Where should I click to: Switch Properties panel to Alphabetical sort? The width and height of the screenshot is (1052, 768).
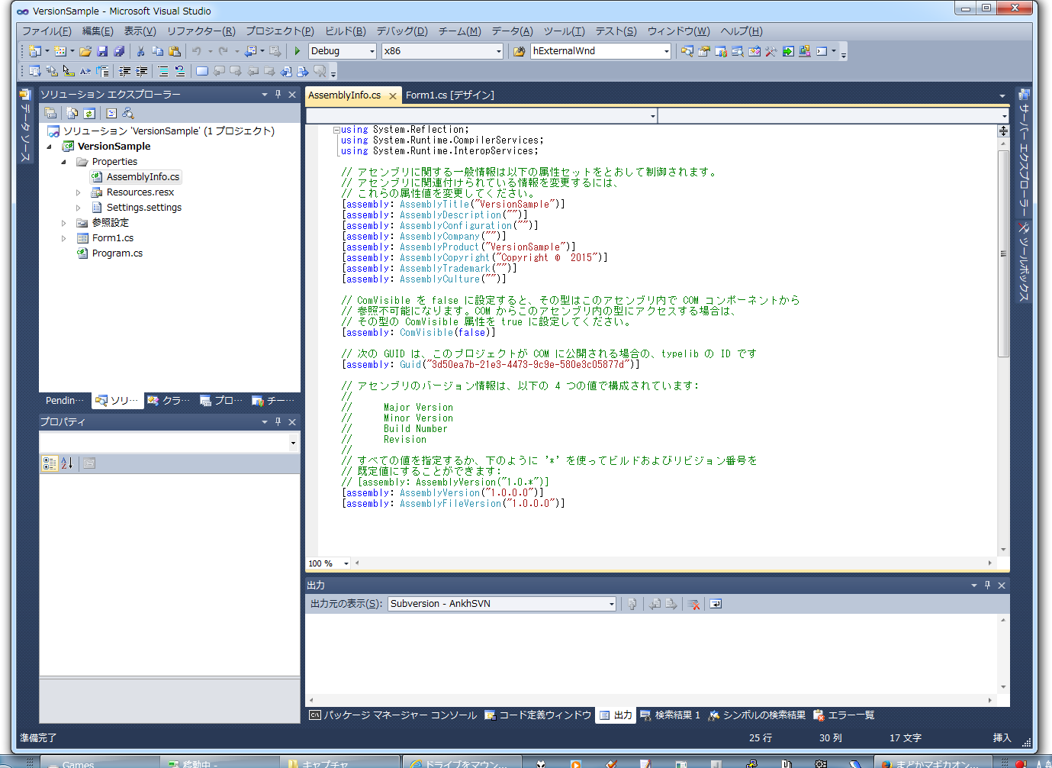click(67, 463)
